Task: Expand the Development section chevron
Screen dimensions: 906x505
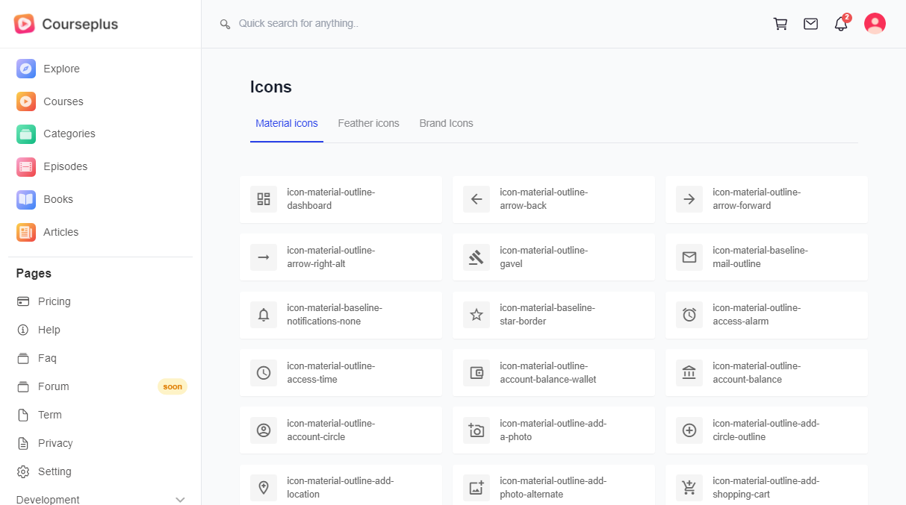Action: click(180, 500)
